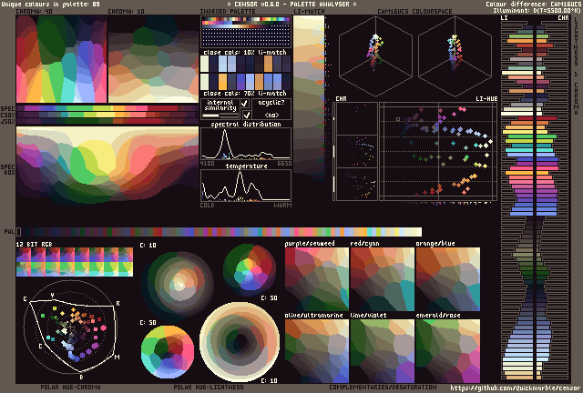The height and width of the screenshot is (393, 583).
Task: Click the acyclic <no> indicator
Action: click(x=271, y=116)
